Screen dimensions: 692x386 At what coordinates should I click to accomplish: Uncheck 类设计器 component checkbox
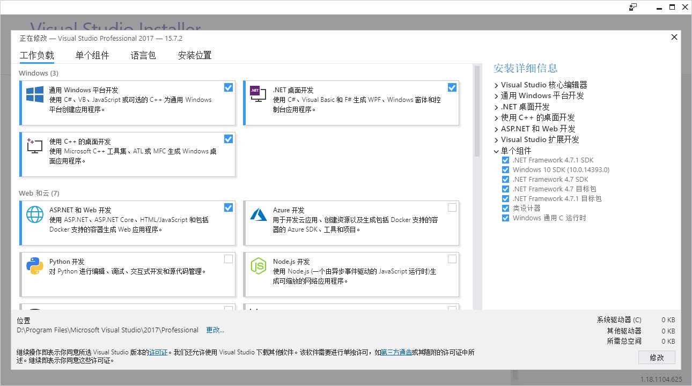click(505, 209)
